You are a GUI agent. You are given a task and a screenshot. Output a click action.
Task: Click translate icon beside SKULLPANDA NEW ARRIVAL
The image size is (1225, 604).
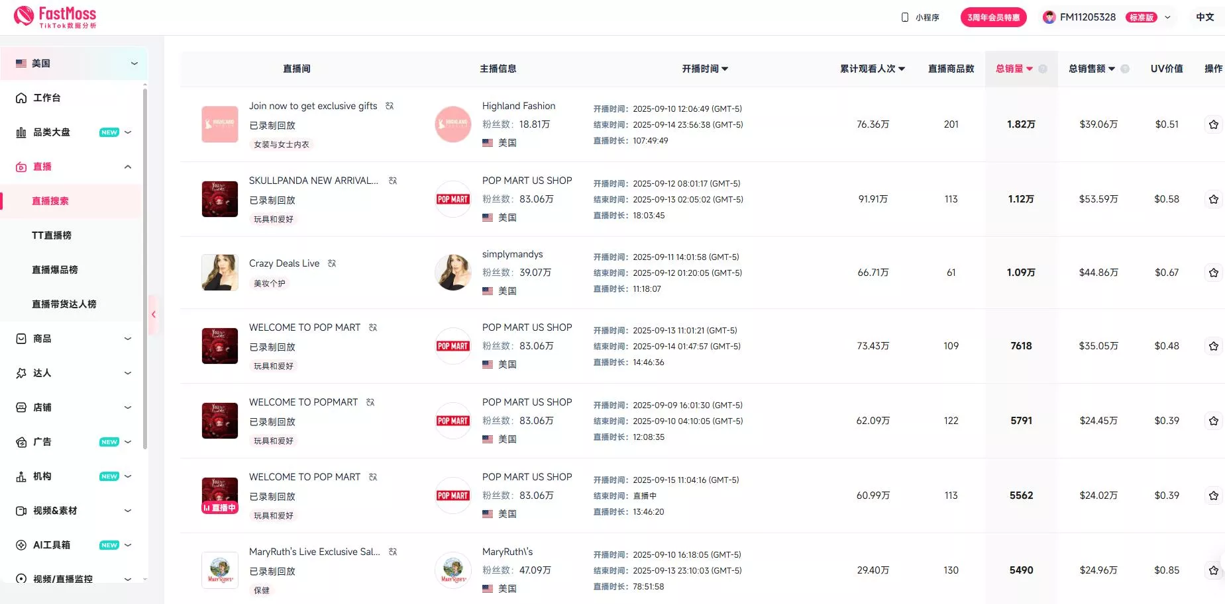click(393, 181)
